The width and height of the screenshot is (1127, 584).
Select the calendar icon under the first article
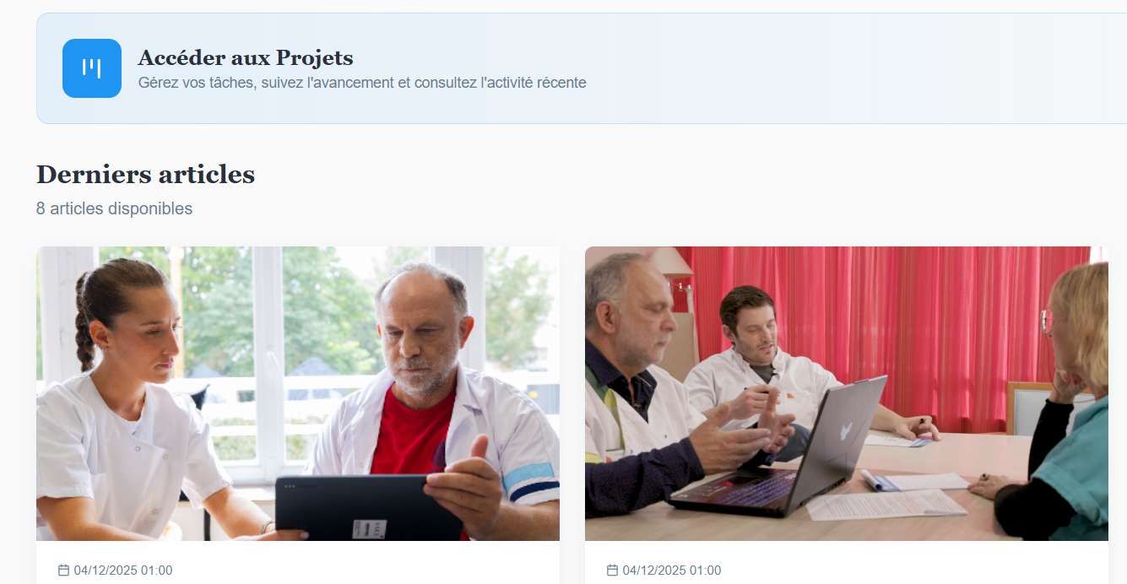click(x=63, y=570)
